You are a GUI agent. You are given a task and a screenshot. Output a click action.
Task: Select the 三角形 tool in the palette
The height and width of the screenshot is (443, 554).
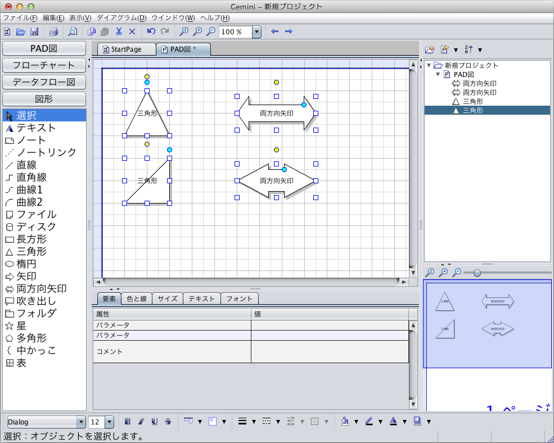[44, 251]
